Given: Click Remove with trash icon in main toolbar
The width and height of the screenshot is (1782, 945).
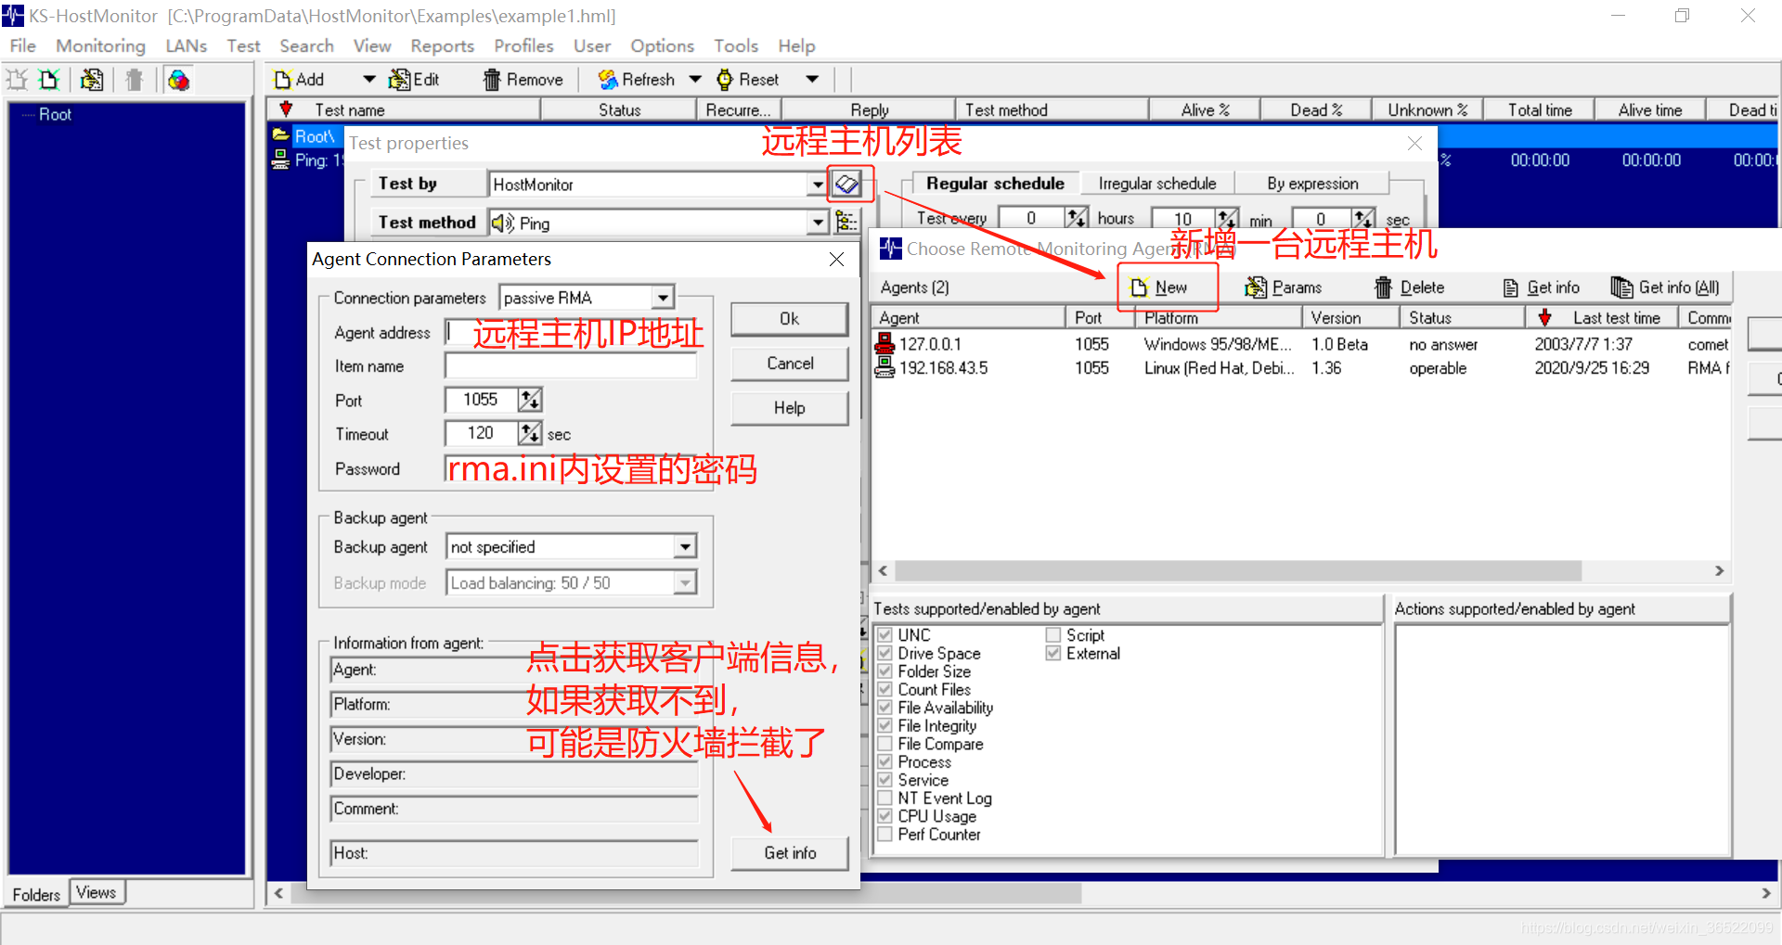Looking at the screenshot, I should pyautogui.click(x=523, y=80).
